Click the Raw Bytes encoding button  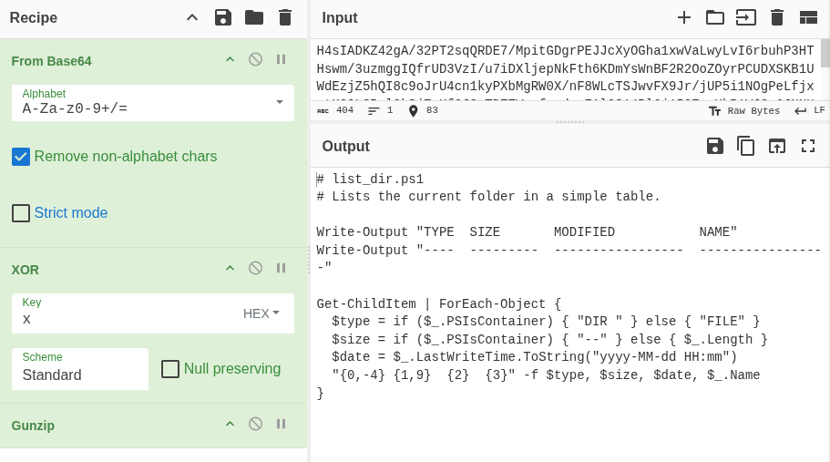[x=744, y=111]
